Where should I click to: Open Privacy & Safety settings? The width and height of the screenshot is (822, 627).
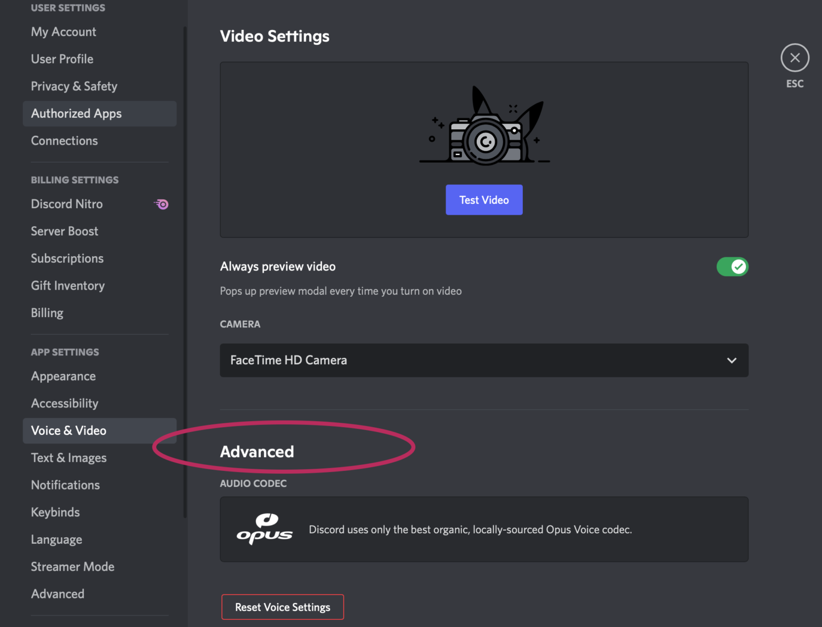click(100, 87)
